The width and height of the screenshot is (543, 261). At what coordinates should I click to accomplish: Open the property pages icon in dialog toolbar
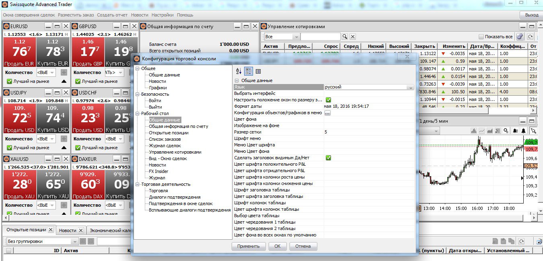tap(258, 71)
